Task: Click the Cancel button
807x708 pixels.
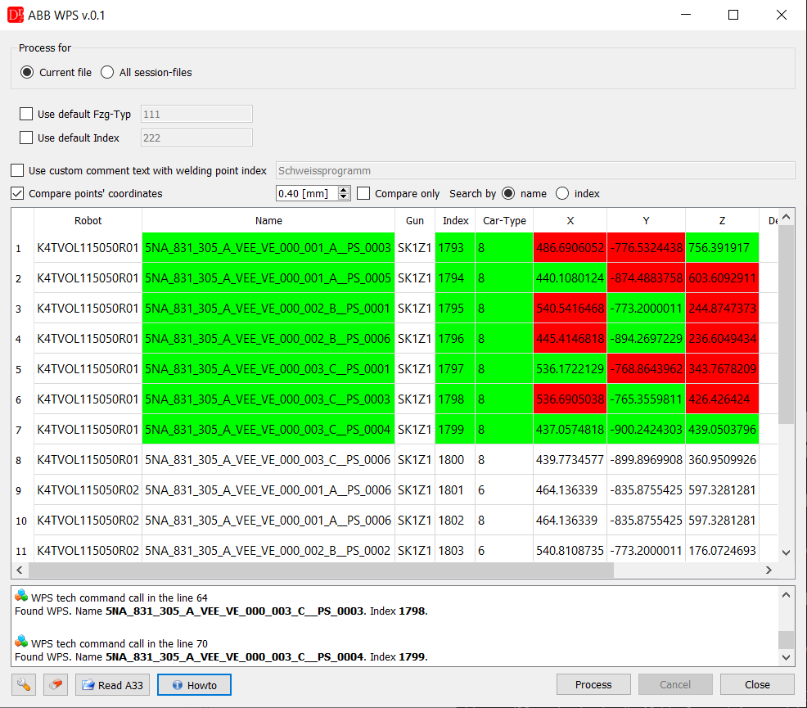Action: pyautogui.click(x=675, y=684)
